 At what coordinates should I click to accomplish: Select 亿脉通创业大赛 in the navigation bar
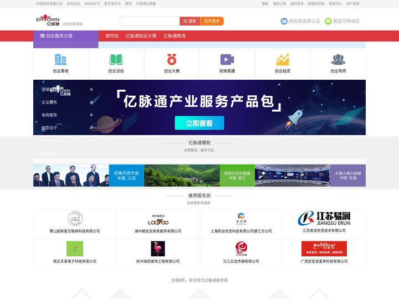tap(141, 36)
